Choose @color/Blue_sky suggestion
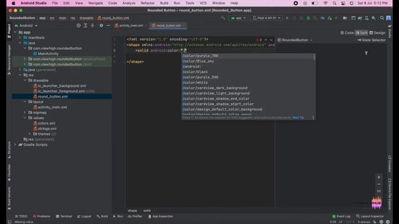 tap(248, 61)
